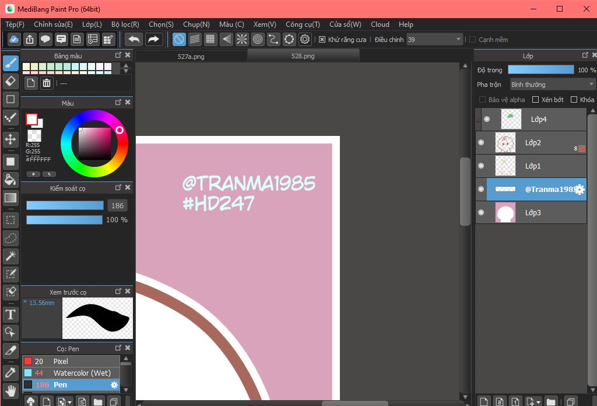
Task: Select the Dot tool
Action: tap(10, 117)
